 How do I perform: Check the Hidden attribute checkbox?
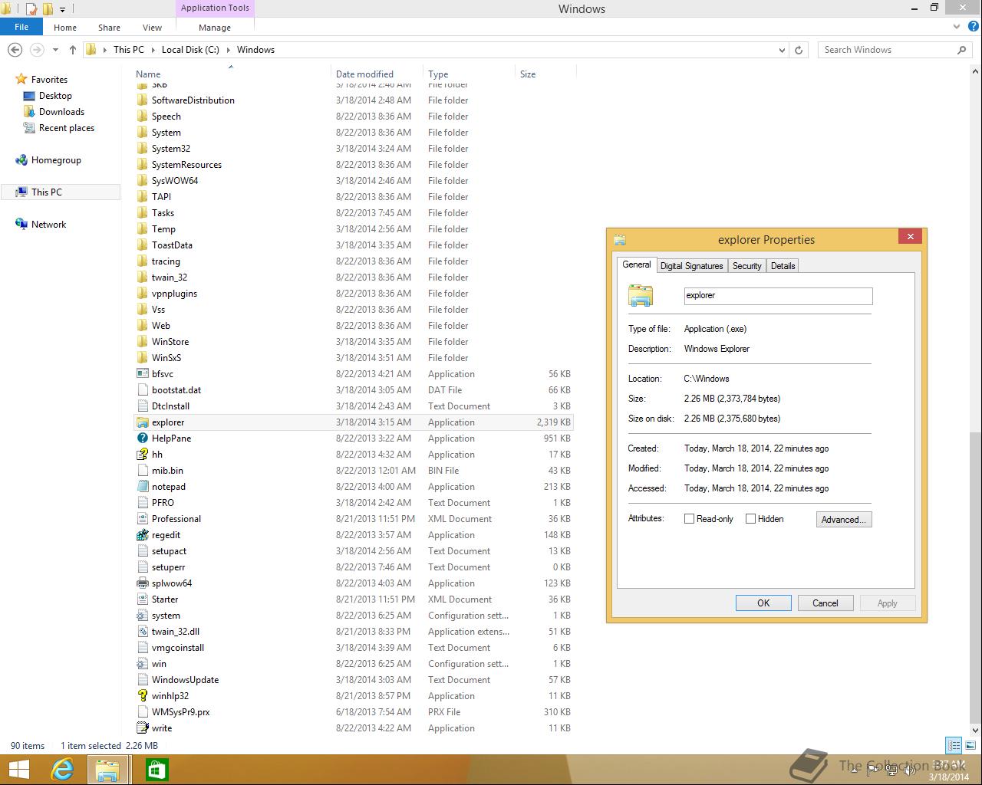tap(750, 519)
